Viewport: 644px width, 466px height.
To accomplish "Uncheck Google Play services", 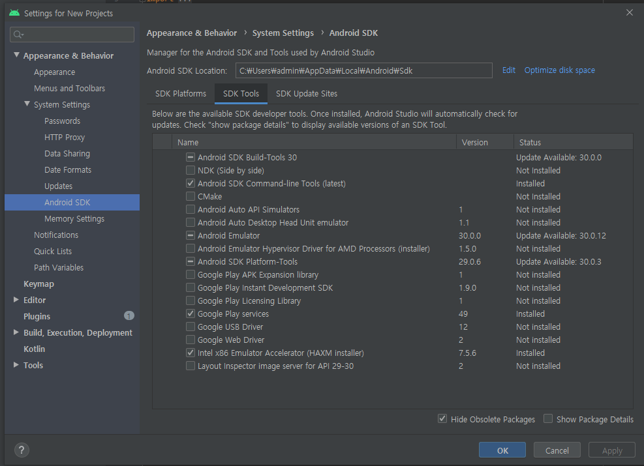I will (x=190, y=313).
